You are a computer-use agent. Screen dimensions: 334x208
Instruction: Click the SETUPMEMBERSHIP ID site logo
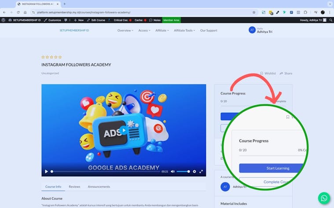(x=74, y=30)
